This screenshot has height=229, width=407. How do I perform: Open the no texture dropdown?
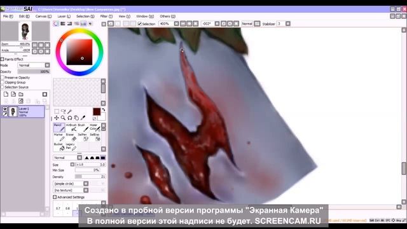[86, 190]
